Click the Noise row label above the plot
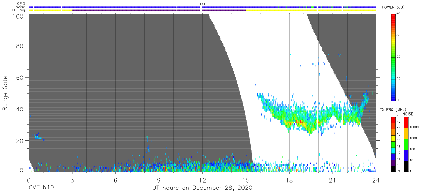Screen dimensions: 423x195 coord(20,7)
